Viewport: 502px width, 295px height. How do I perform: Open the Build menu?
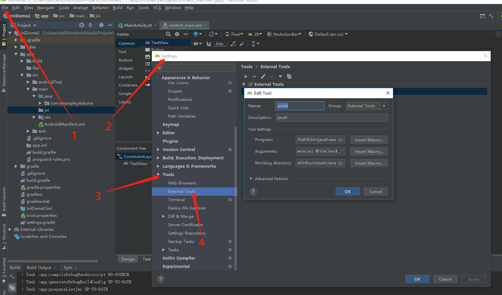pyautogui.click(x=117, y=7)
